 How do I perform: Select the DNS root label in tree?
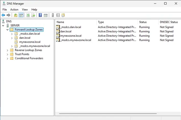click(x=9, y=21)
